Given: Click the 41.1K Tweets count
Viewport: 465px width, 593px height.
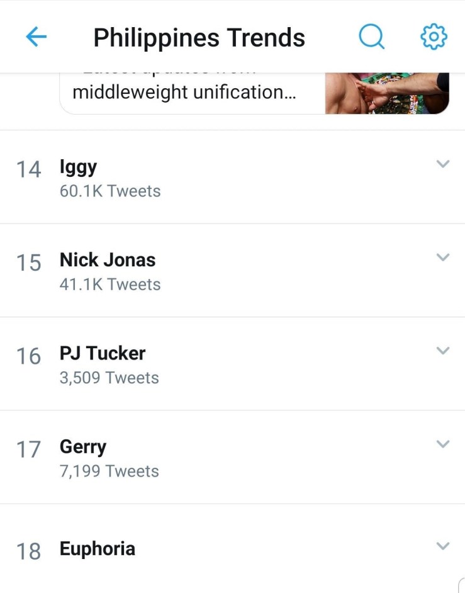Looking at the screenshot, I should coord(110,284).
